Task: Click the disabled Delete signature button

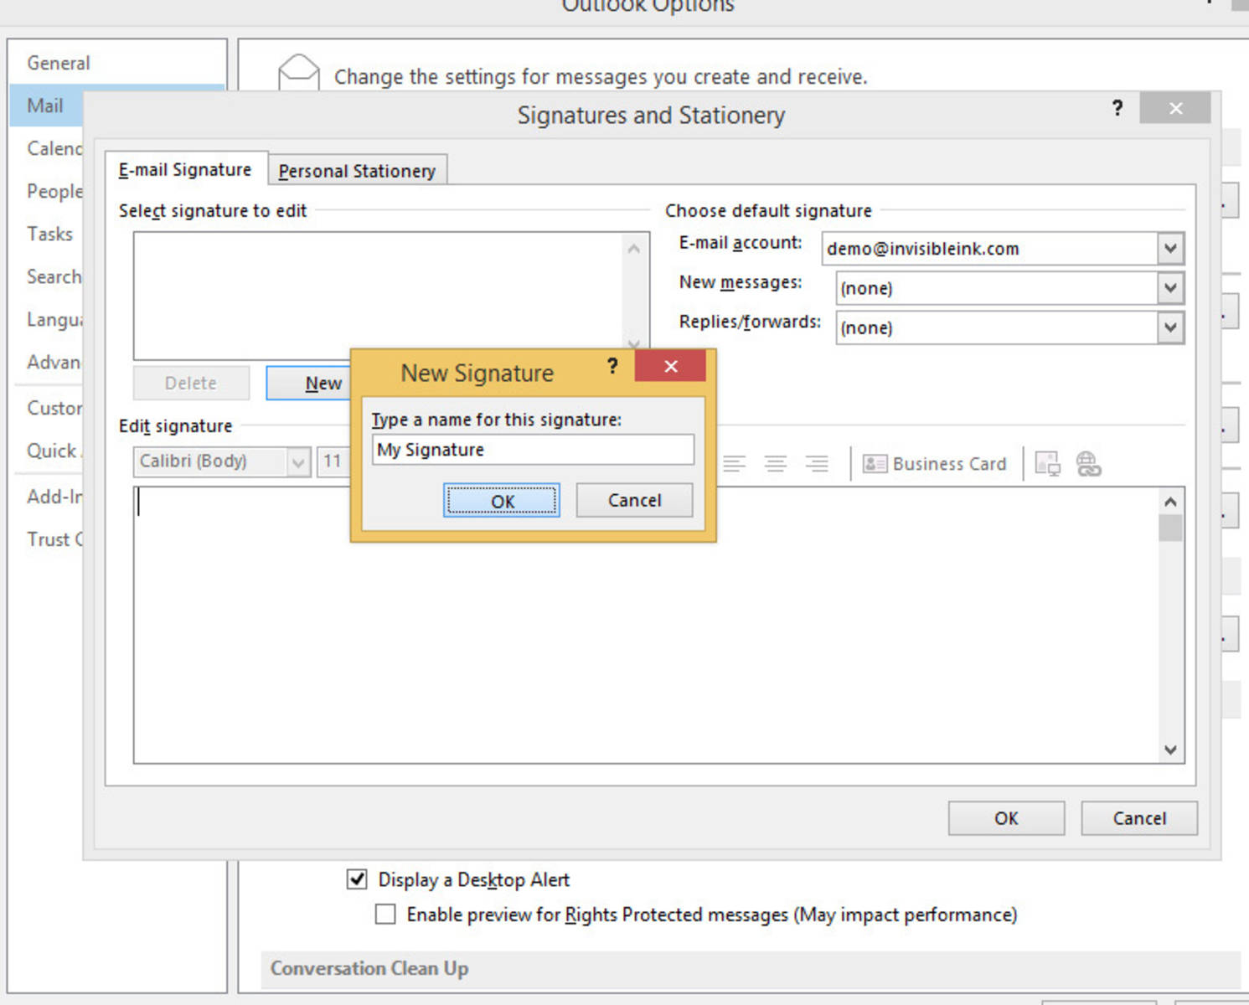Action: (191, 383)
